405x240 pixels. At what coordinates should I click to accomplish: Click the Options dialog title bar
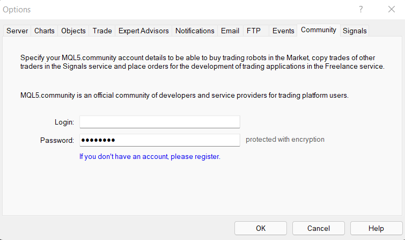click(161, 9)
